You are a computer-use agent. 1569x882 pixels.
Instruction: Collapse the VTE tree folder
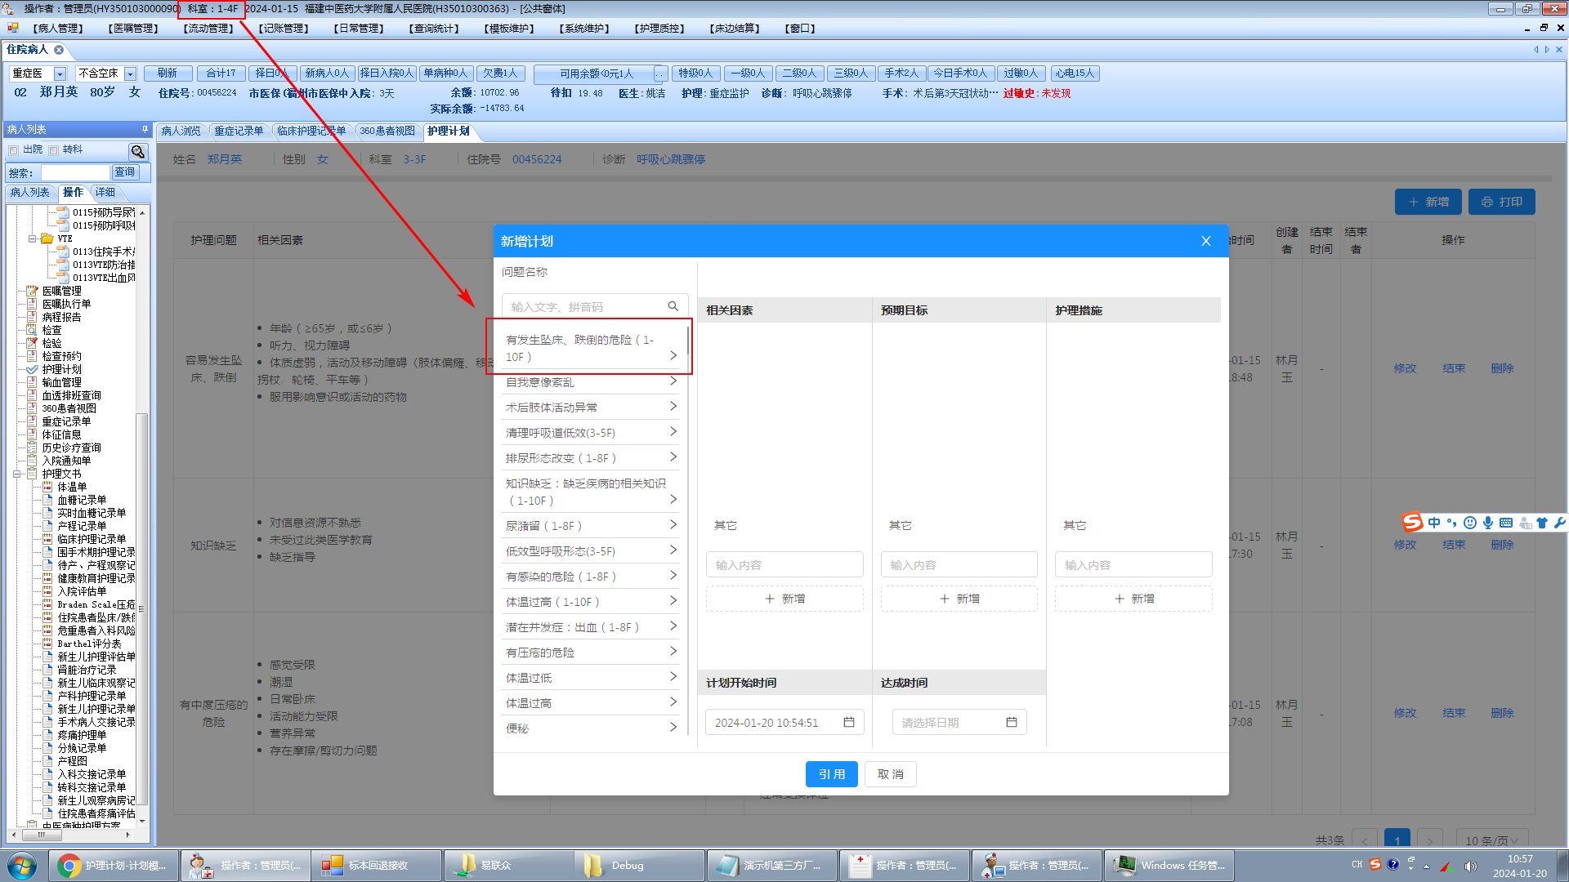click(33, 238)
